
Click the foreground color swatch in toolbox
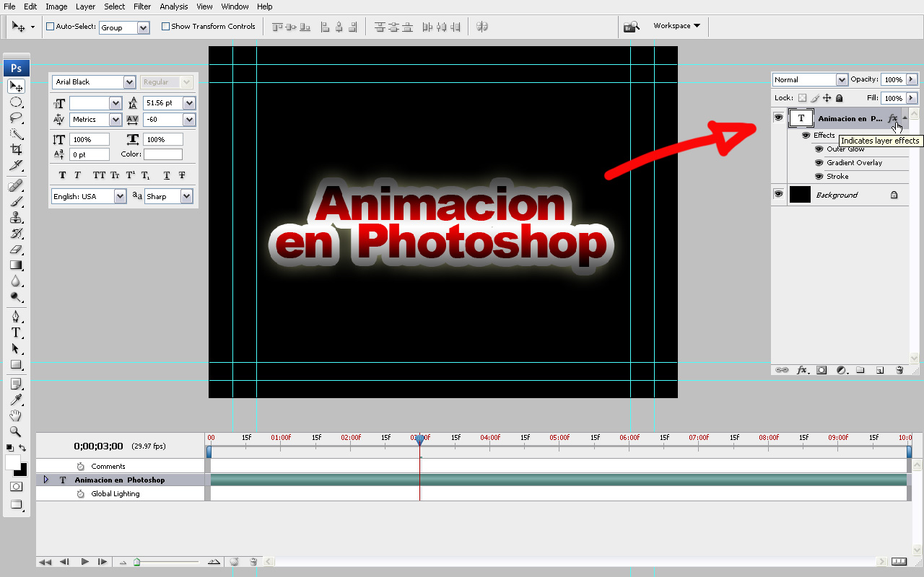12,462
